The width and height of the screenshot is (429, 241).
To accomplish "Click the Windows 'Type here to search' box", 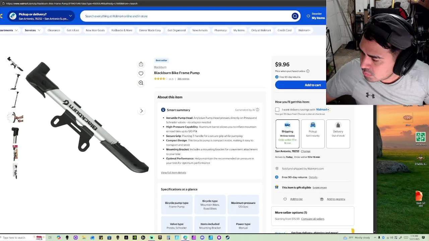I will [x=17, y=238].
